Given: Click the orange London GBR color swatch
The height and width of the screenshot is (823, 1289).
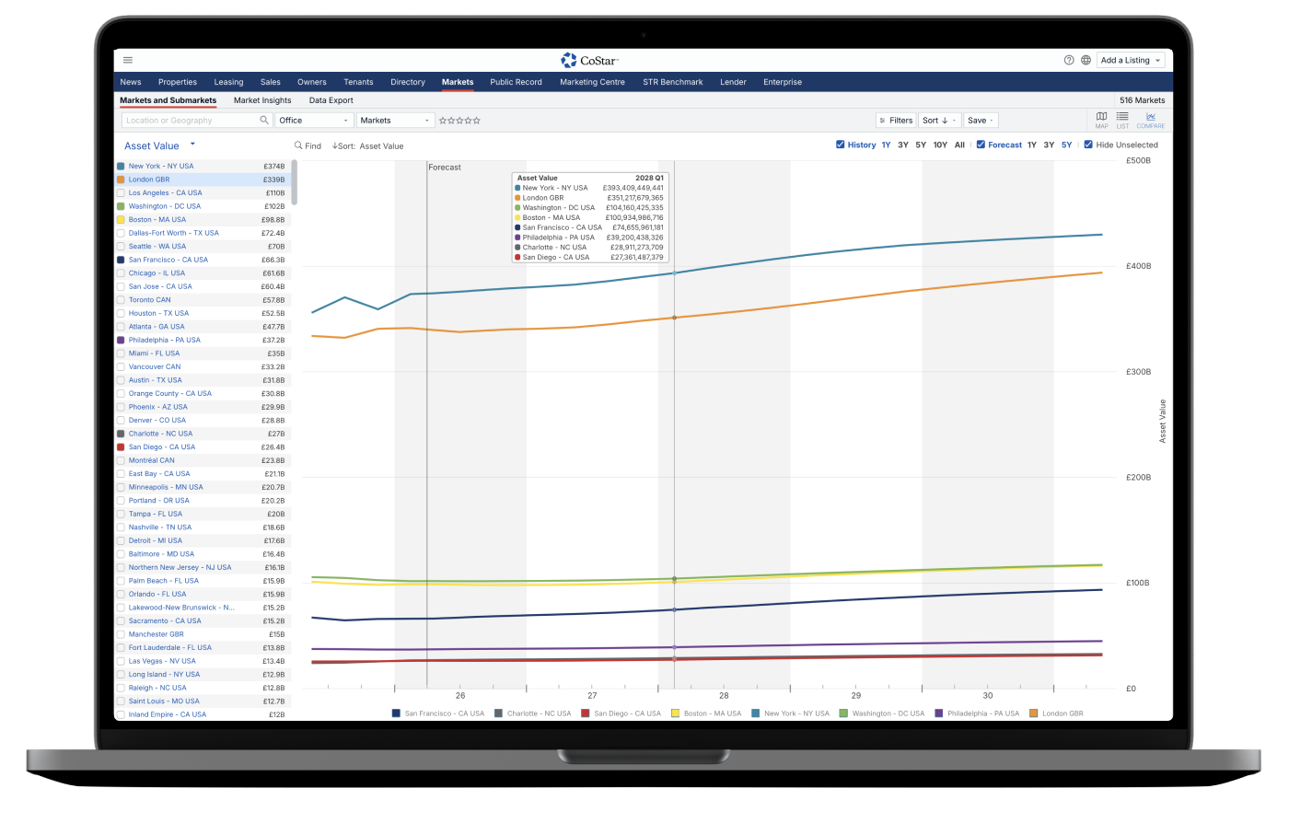Looking at the screenshot, I should point(121,180).
